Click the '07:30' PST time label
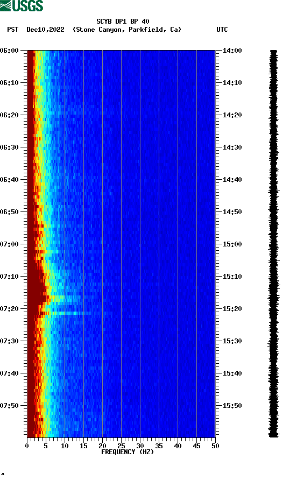Viewport: 297px width, 480px height. click(x=9, y=341)
